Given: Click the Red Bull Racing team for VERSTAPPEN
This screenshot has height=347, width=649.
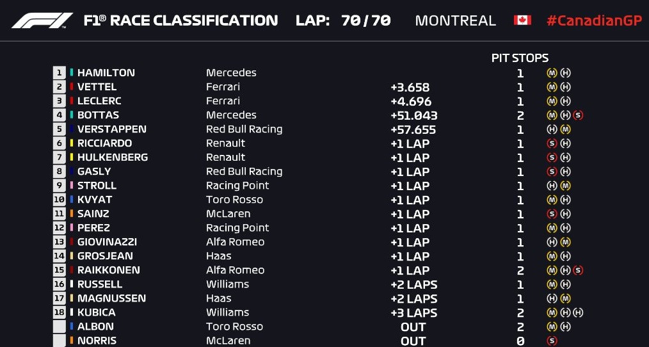Looking at the screenshot, I should tap(244, 129).
